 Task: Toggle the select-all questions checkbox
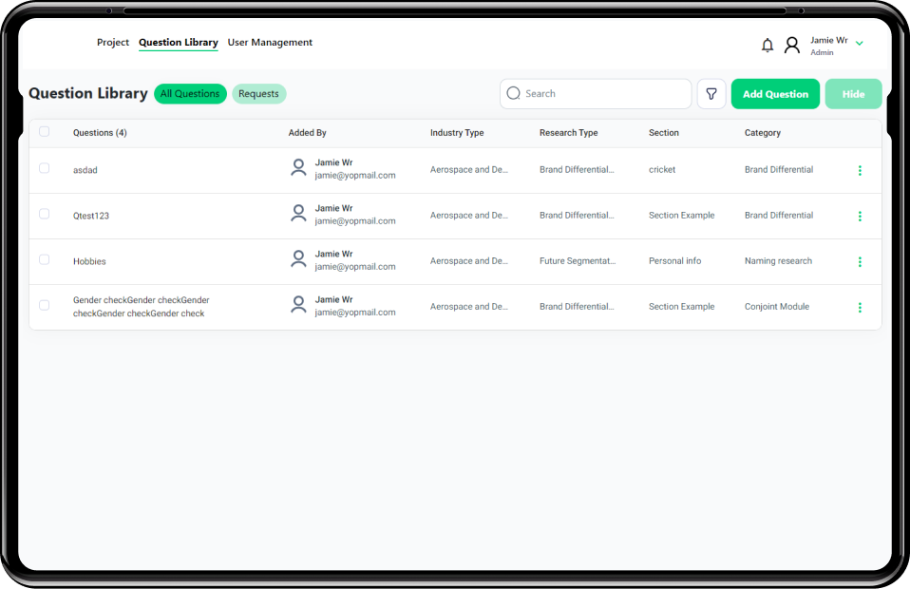[x=44, y=132]
